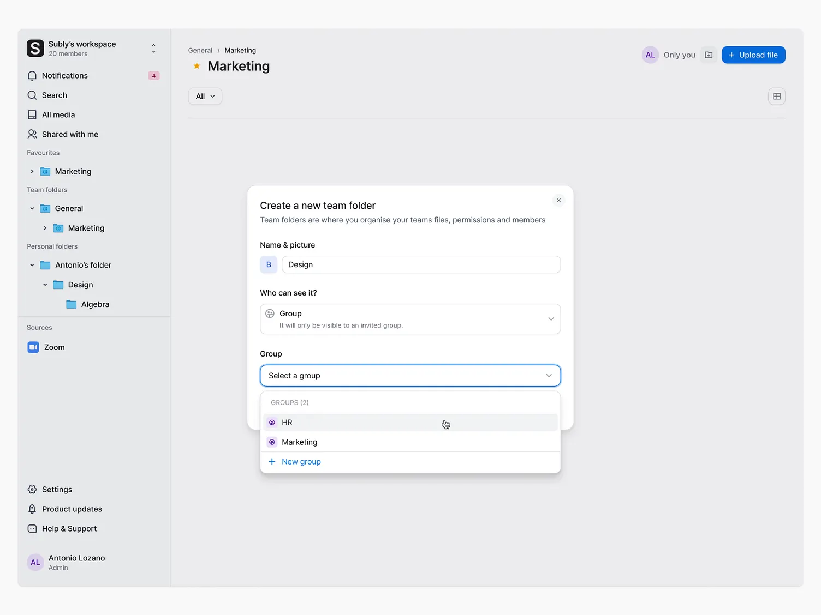
Task: Click the New group link
Action: pyautogui.click(x=301, y=461)
